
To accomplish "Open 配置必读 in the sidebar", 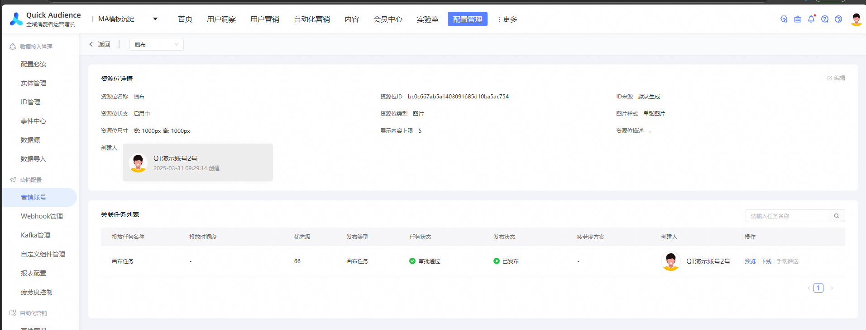I will (x=33, y=64).
